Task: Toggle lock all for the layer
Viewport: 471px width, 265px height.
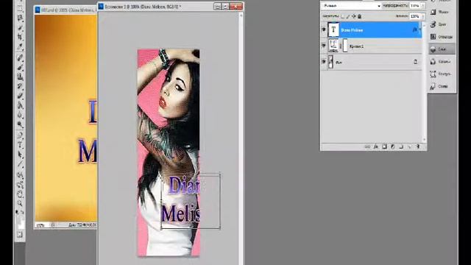Action: (360, 16)
